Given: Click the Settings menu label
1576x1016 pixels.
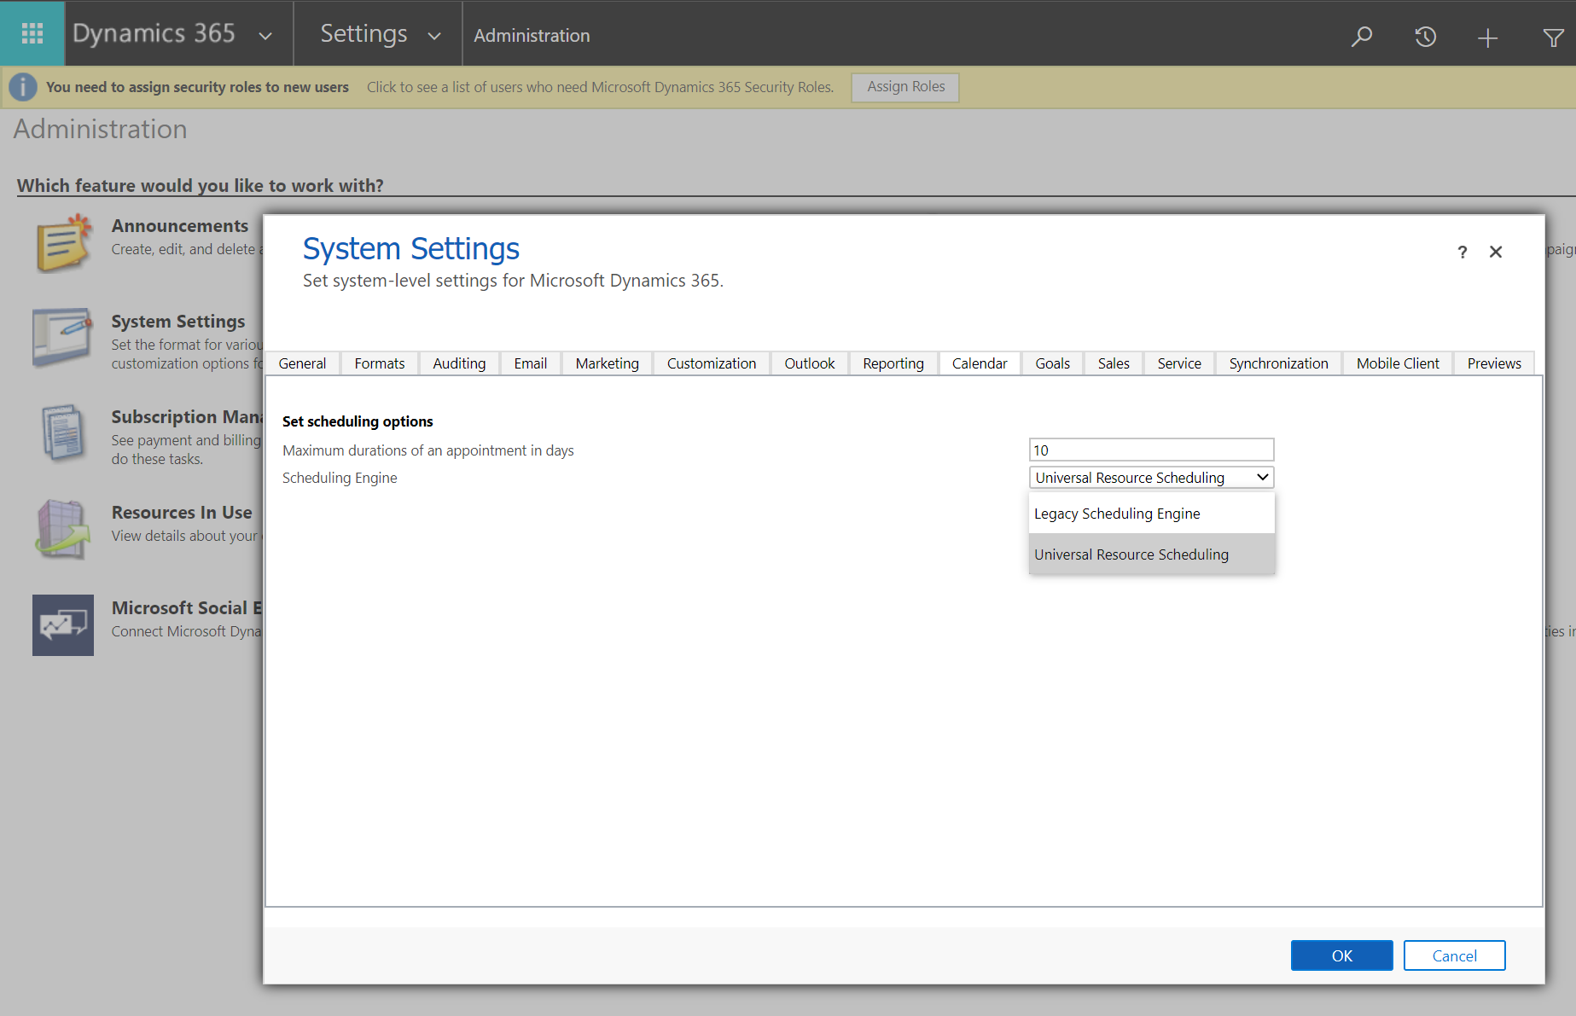Looking at the screenshot, I should pyautogui.click(x=364, y=33).
